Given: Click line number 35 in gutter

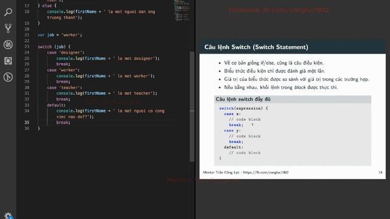Looking at the screenshot, I should point(27,122).
